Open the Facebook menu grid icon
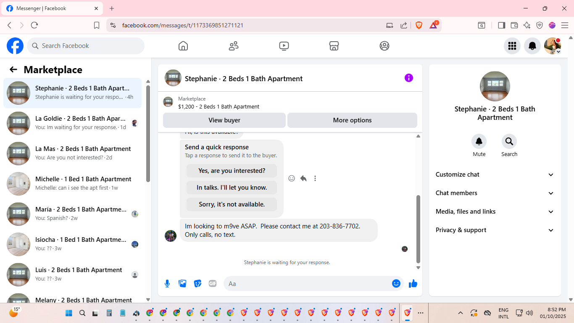This screenshot has width=574, height=323. pyautogui.click(x=512, y=46)
